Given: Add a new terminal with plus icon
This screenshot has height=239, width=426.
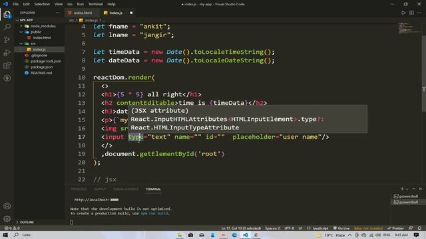Looking at the screenshot, I should pos(402,189).
